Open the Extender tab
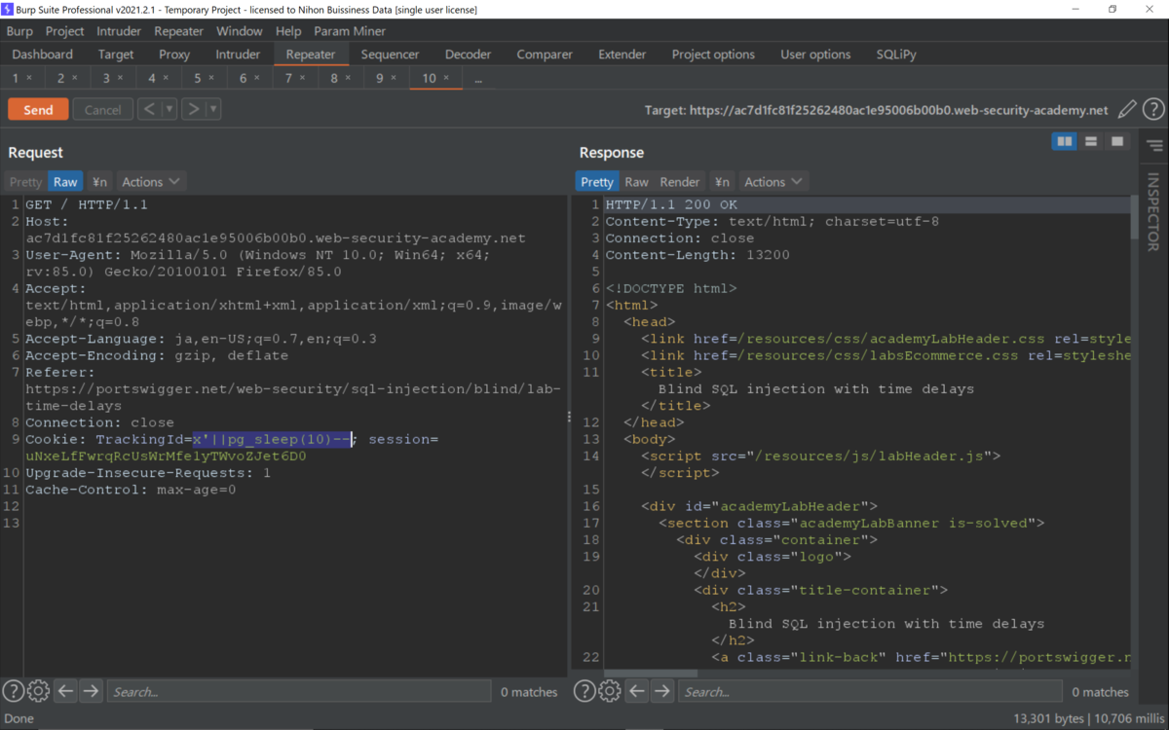The width and height of the screenshot is (1169, 730). tap(622, 55)
